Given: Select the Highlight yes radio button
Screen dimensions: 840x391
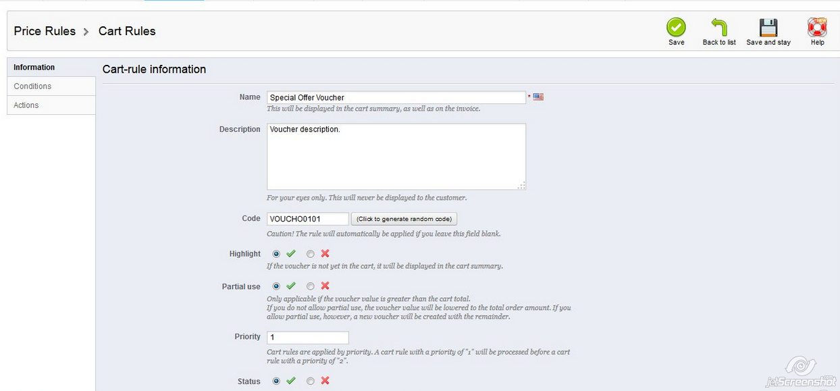Looking at the screenshot, I should coord(276,254).
